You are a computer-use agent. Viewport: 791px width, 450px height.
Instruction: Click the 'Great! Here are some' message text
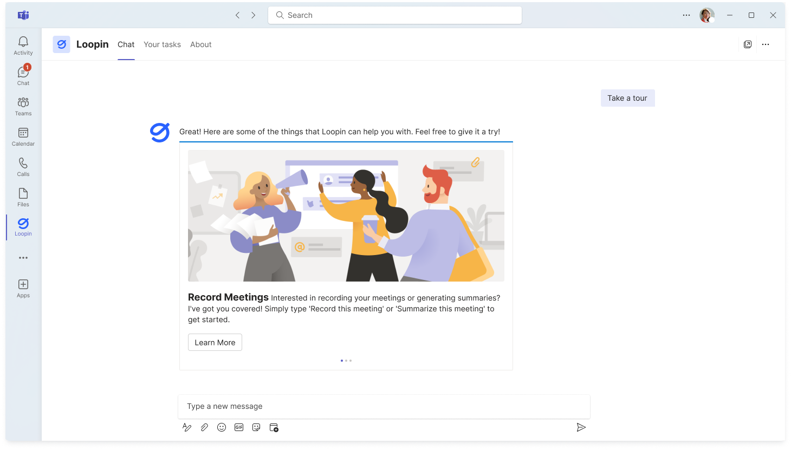tap(340, 132)
